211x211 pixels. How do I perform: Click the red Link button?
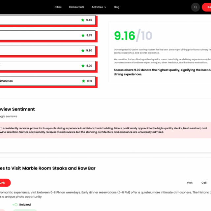click(5, 183)
